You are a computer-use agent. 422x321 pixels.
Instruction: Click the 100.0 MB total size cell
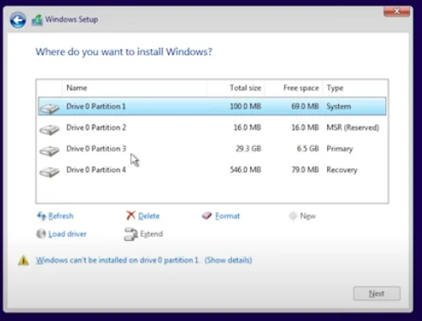click(245, 106)
